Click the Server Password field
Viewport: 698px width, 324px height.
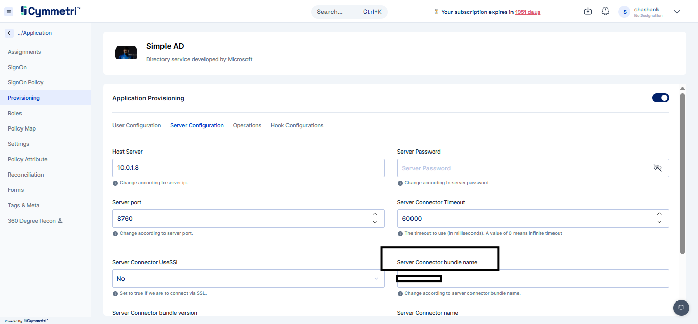(x=533, y=168)
